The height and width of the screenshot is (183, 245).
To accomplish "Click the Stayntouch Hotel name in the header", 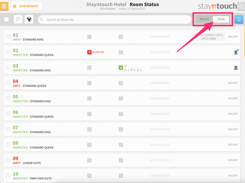I will click(106, 4).
